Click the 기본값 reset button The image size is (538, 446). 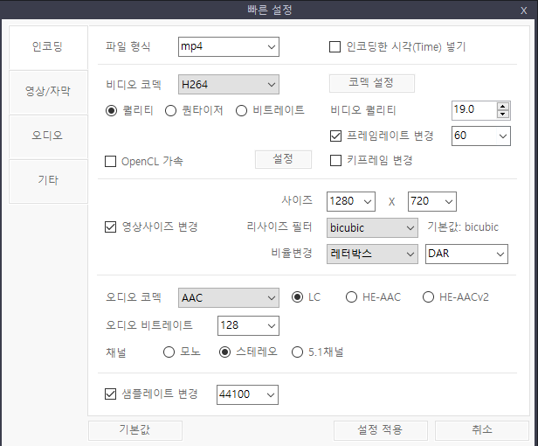(x=135, y=430)
